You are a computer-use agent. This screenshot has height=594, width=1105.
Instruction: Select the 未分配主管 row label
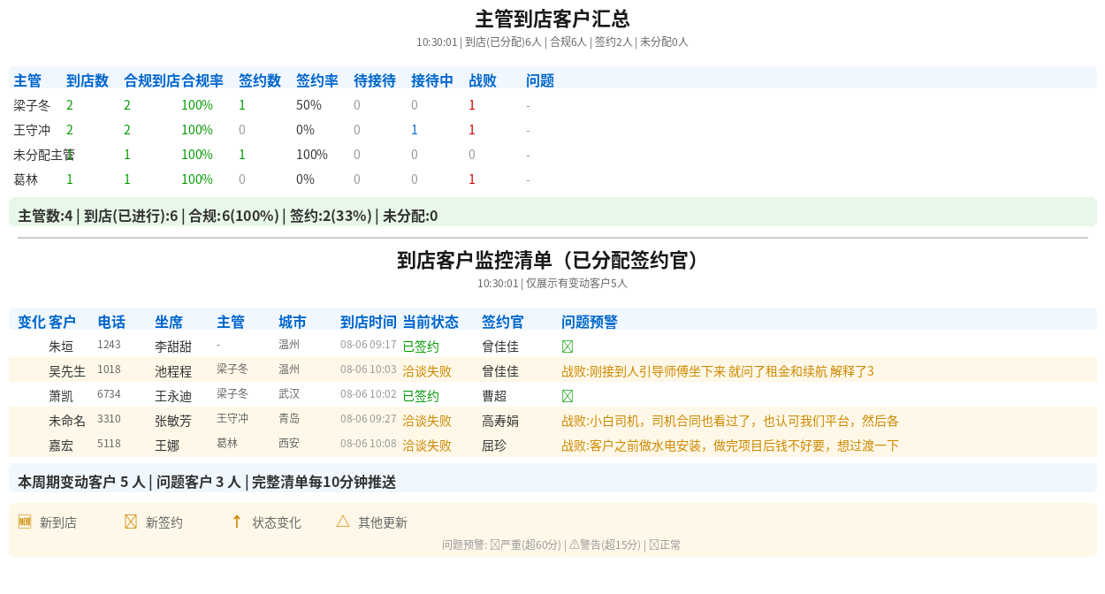pyautogui.click(x=44, y=155)
